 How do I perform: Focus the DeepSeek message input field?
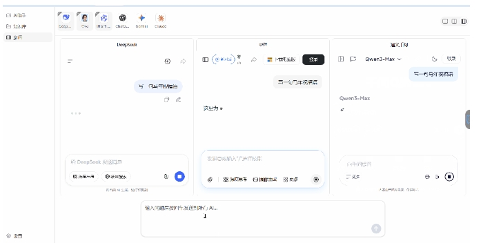[126, 162]
